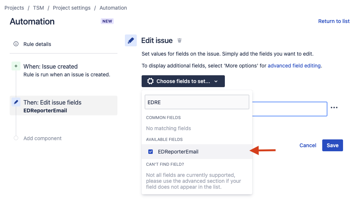This screenshot has height=208, width=362.
Task: Click the pencil icon in Then: Edit issue fields
Action: pos(16,102)
